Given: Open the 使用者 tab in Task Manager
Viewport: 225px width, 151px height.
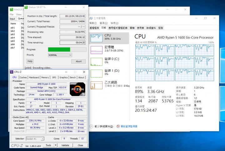Looking at the screenshot, I should [140, 28].
